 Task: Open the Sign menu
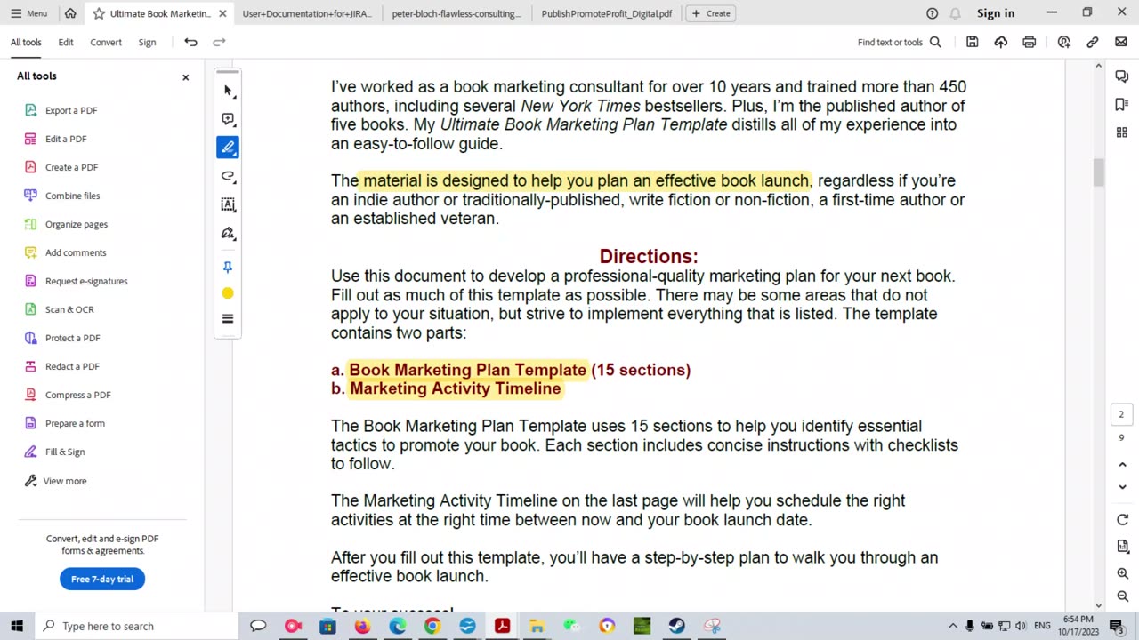(147, 42)
